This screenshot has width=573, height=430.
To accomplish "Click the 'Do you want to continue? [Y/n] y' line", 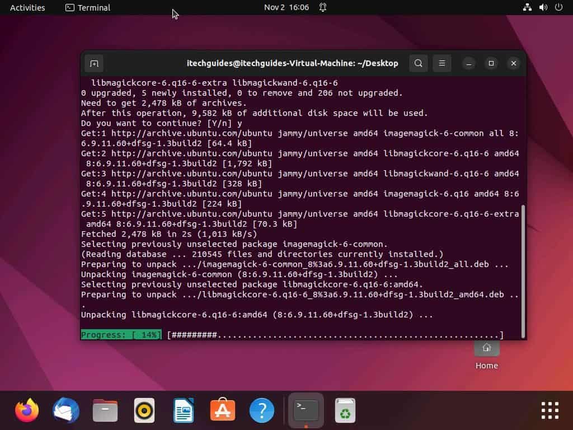I will [x=162, y=123].
